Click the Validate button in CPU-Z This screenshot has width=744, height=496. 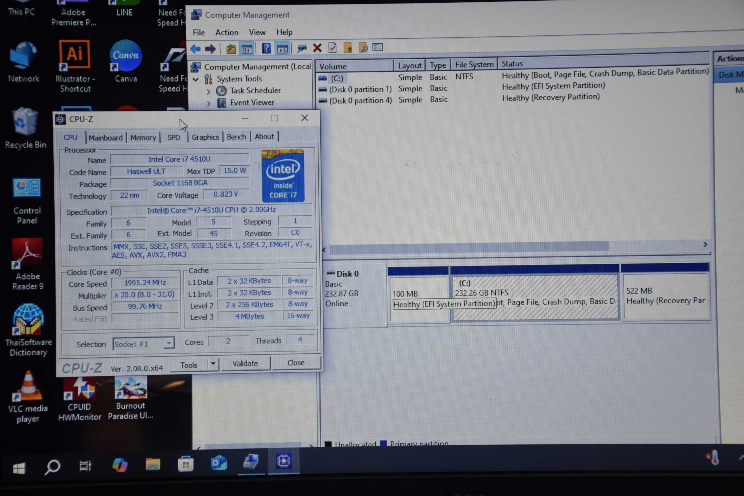(x=246, y=364)
